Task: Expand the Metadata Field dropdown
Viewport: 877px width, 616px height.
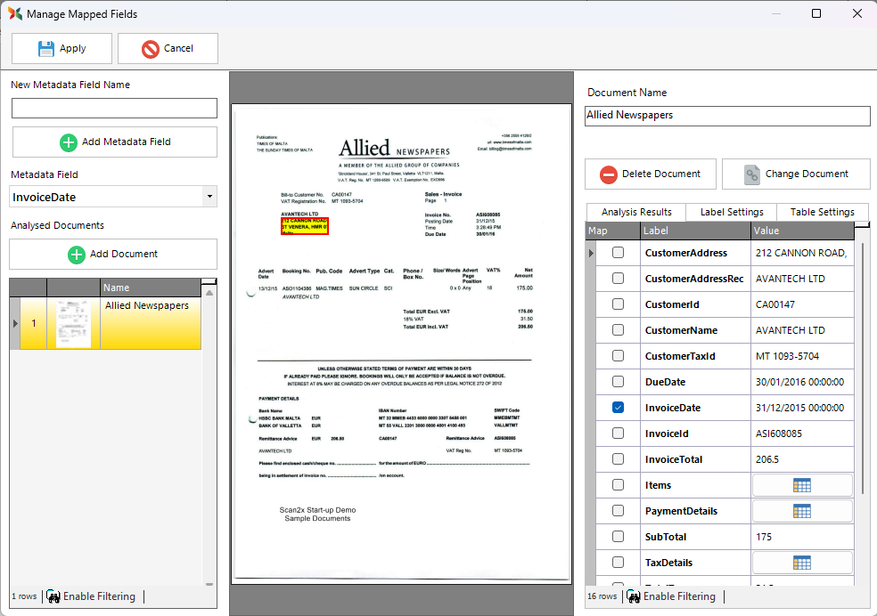Action: coord(209,197)
